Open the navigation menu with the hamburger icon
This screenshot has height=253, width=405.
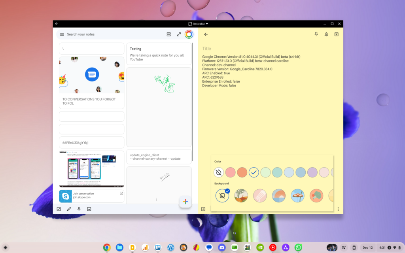[62, 34]
